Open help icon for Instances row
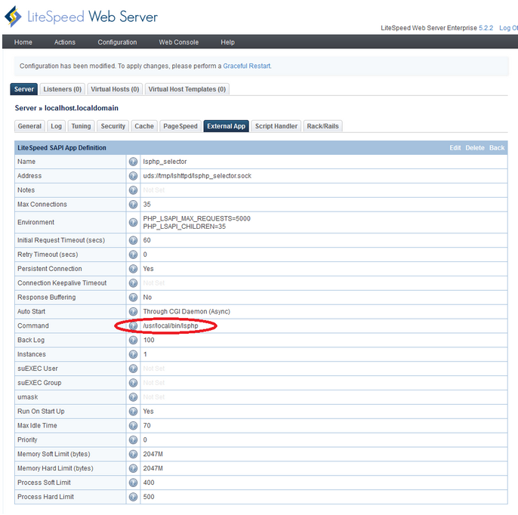The height and width of the screenshot is (515, 518). 133,354
